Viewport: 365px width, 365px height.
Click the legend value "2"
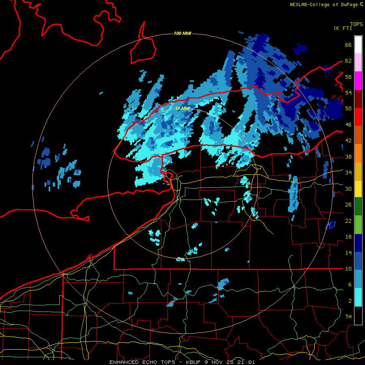click(x=350, y=301)
